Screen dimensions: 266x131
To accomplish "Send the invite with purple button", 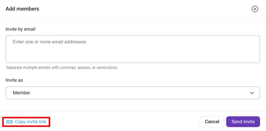I will (243, 122).
